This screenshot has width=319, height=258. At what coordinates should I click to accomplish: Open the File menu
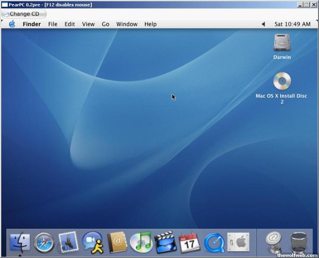pos(53,24)
